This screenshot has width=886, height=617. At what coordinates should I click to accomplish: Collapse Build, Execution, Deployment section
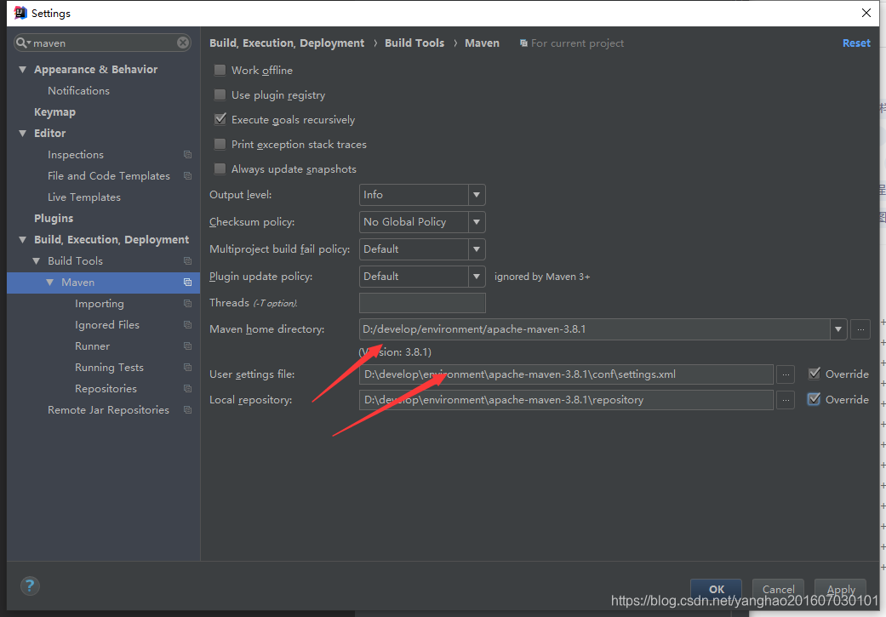click(x=23, y=240)
